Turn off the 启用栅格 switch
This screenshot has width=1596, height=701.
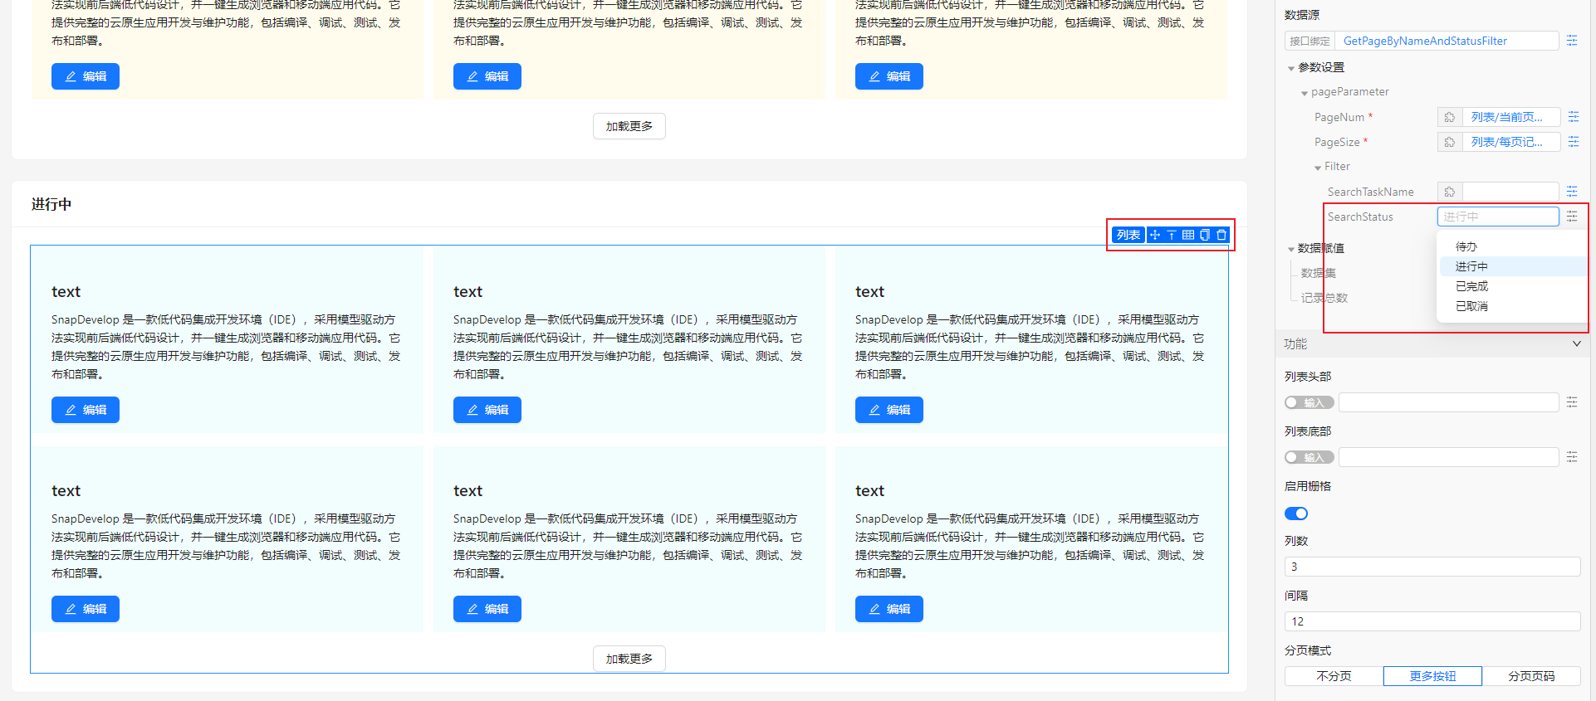click(1296, 514)
